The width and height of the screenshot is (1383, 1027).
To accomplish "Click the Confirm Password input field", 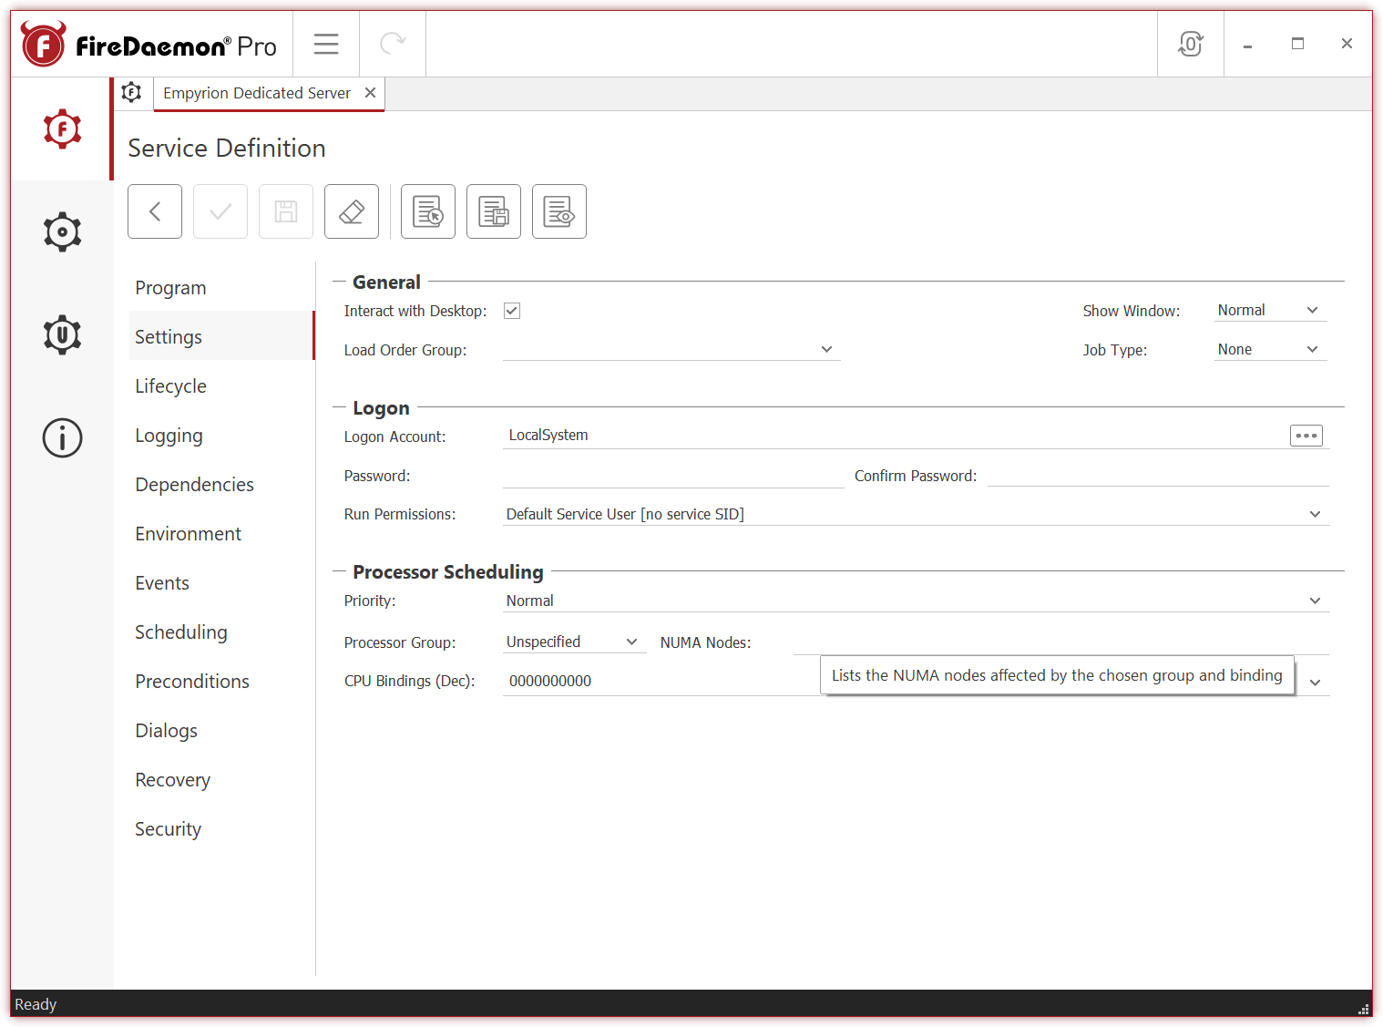I will click(x=1158, y=476).
